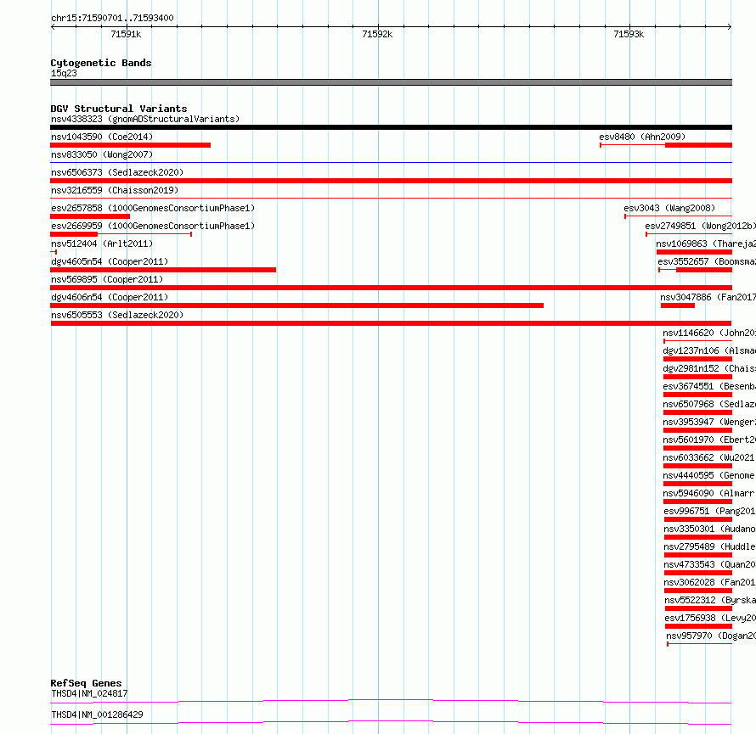The image size is (756, 734).
Task: Open variant esv2657858 (1000GenomesConsortiumPhase1)
Action: coord(153,208)
